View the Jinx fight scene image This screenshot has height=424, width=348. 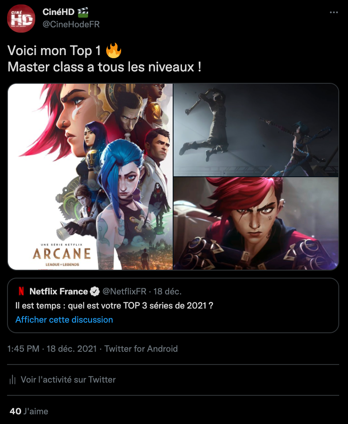click(x=256, y=130)
